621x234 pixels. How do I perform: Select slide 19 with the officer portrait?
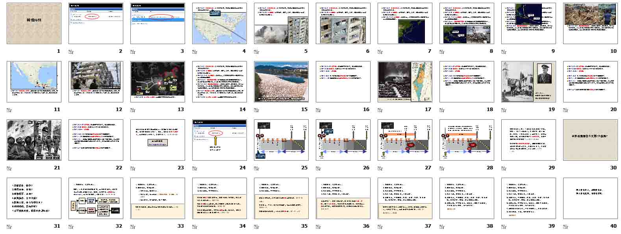pyautogui.click(x=528, y=82)
